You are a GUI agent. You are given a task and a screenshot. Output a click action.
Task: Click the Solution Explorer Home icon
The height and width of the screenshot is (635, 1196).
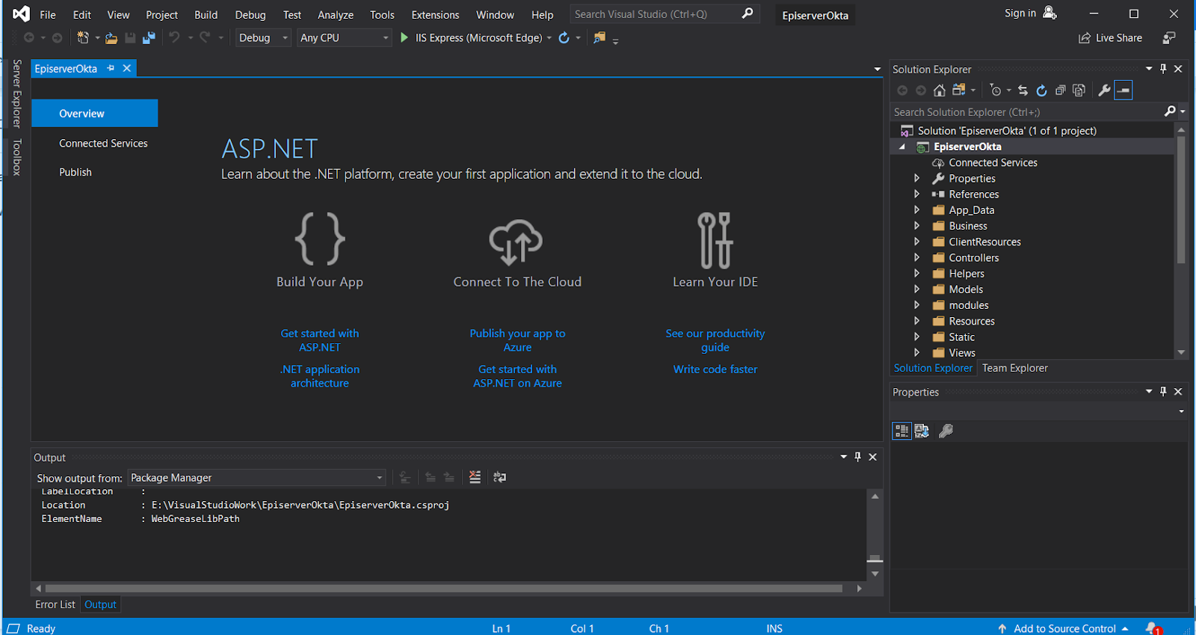tap(940, 91)
